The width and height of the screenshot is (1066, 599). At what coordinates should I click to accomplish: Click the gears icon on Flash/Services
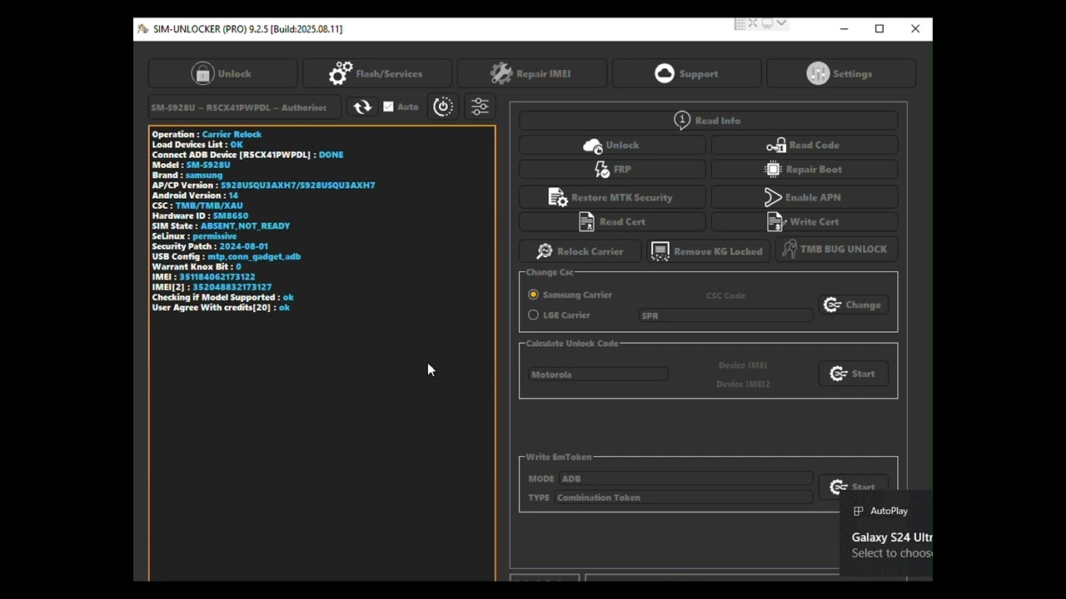pos(340,73)
